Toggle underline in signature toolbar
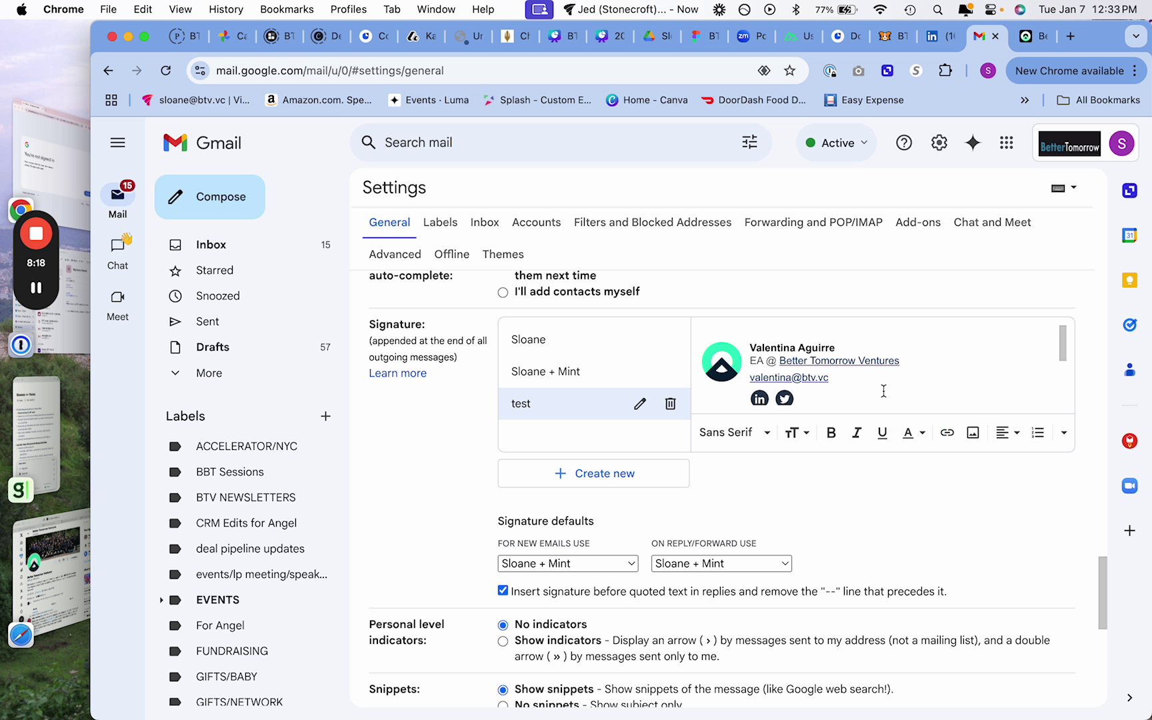 coord(882,433)
